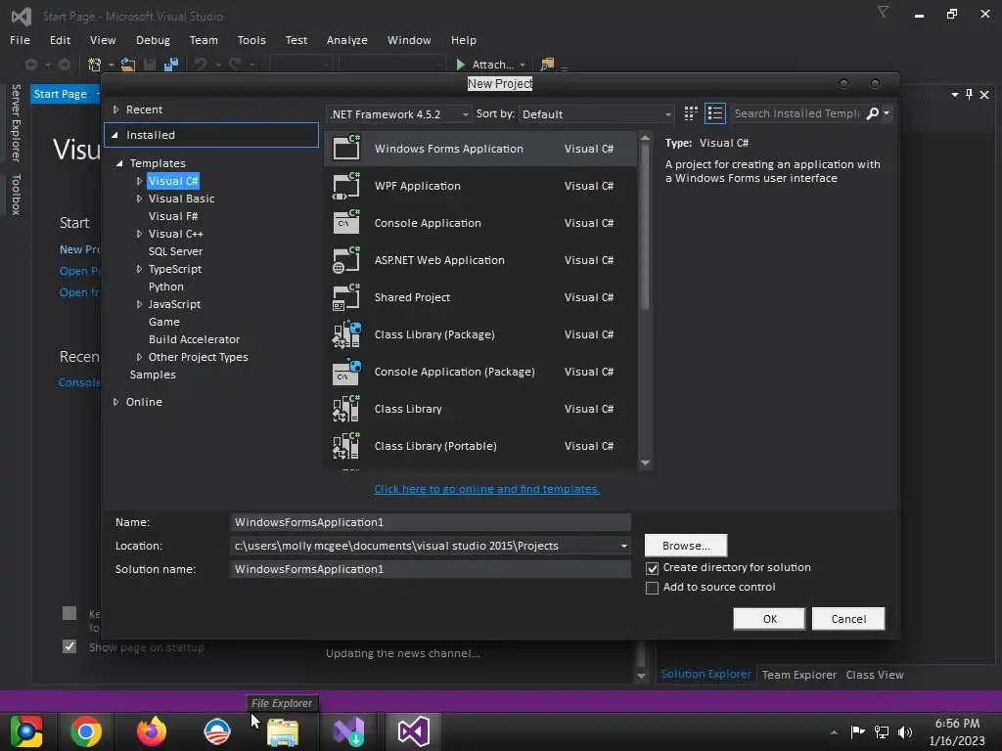Click the Browse... button
This screenshot has height=751, width=1002.
pos(686,546)
